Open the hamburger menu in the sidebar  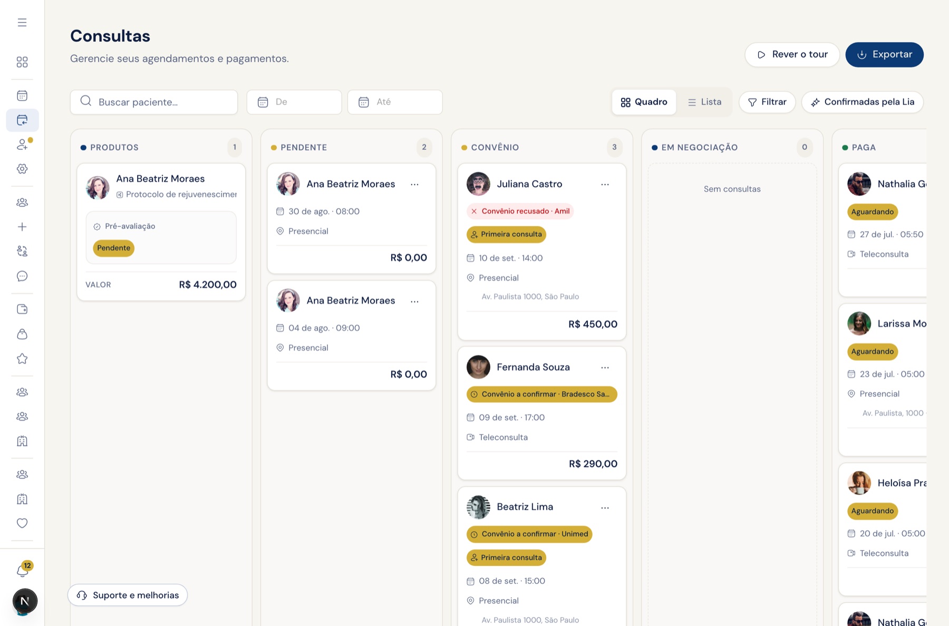(22, 22)
